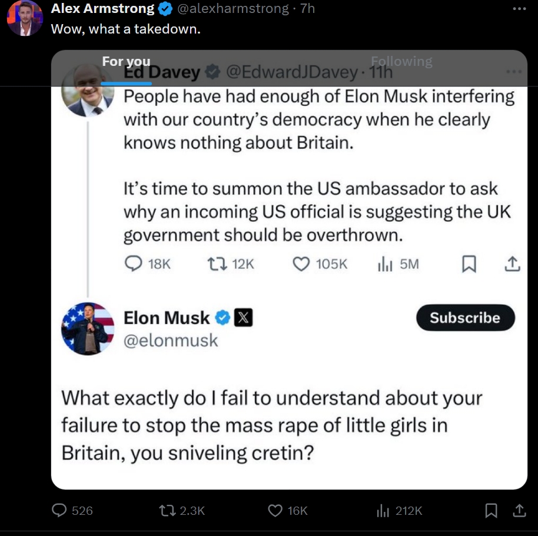538x536 pixels.
Task: Share Alex Armstrong's post
Action: pos(519,510)
